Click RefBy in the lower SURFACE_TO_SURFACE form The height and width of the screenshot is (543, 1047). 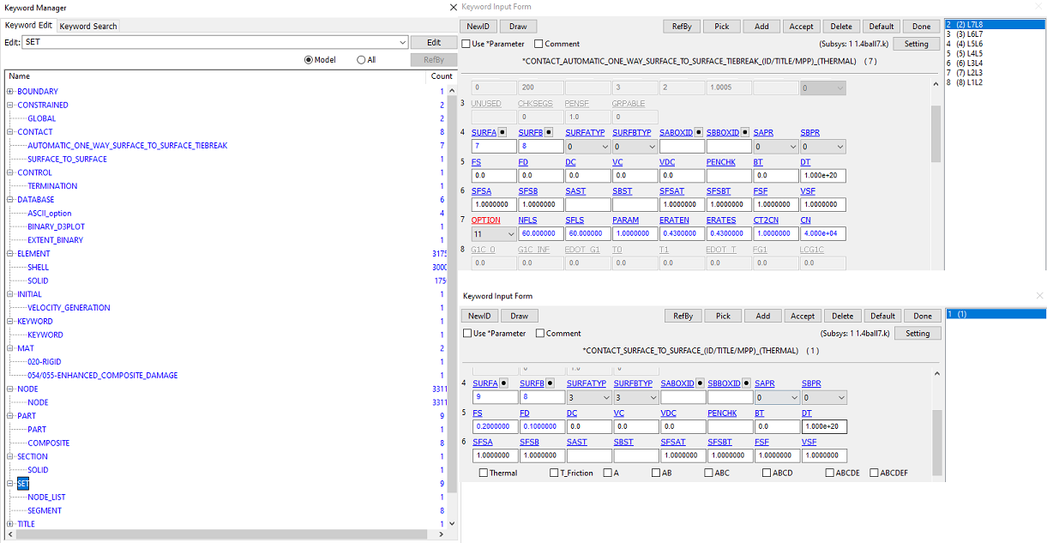coord(683,317)
